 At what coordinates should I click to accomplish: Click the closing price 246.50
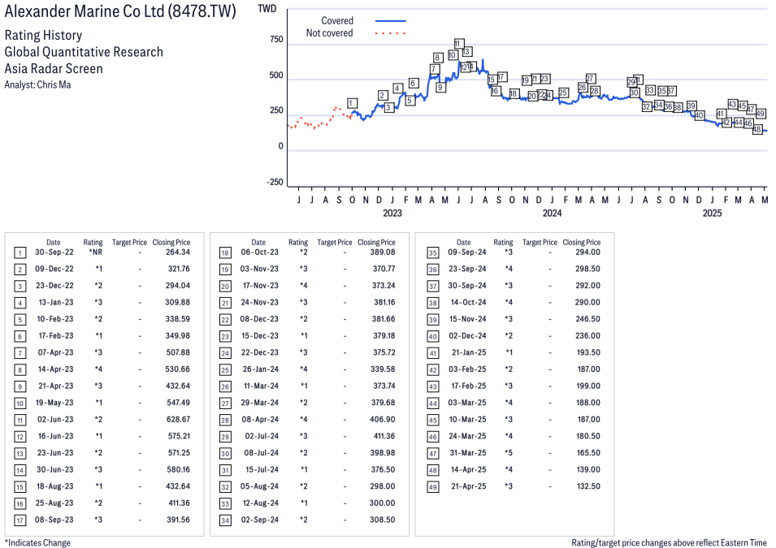click(x=588, y=319)
